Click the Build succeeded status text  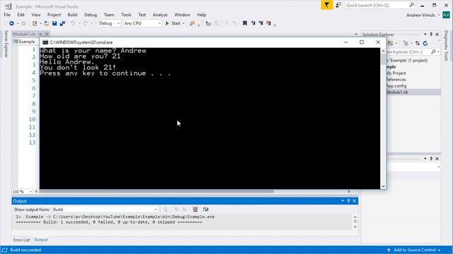[25, 250]
